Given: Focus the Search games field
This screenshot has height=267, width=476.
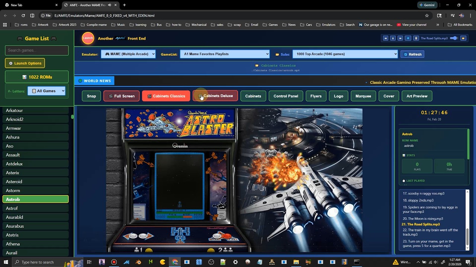Looking at the screenshot, I should (37, 50).
